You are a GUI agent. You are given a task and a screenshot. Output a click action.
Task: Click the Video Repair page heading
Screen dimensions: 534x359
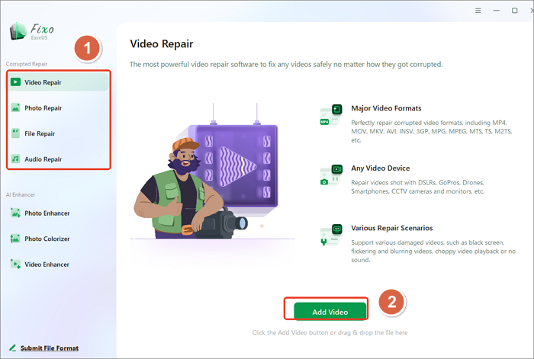tap(162, 44)
